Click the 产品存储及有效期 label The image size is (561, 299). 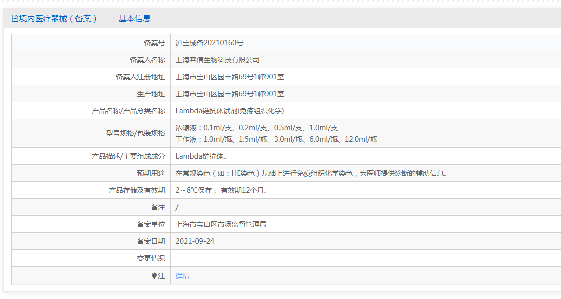(137, 190)
